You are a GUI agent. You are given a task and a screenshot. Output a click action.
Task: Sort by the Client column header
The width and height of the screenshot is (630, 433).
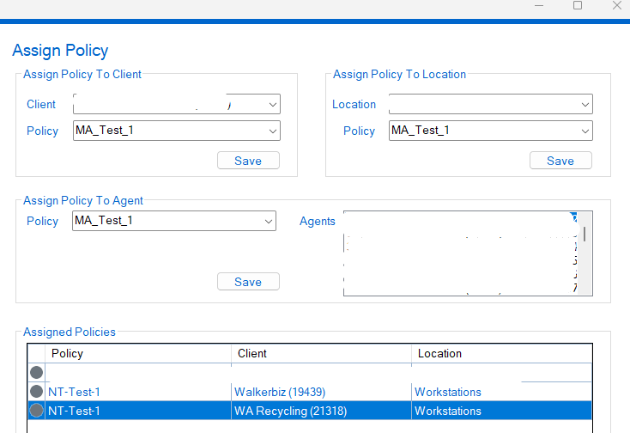[x=321, y=354]
